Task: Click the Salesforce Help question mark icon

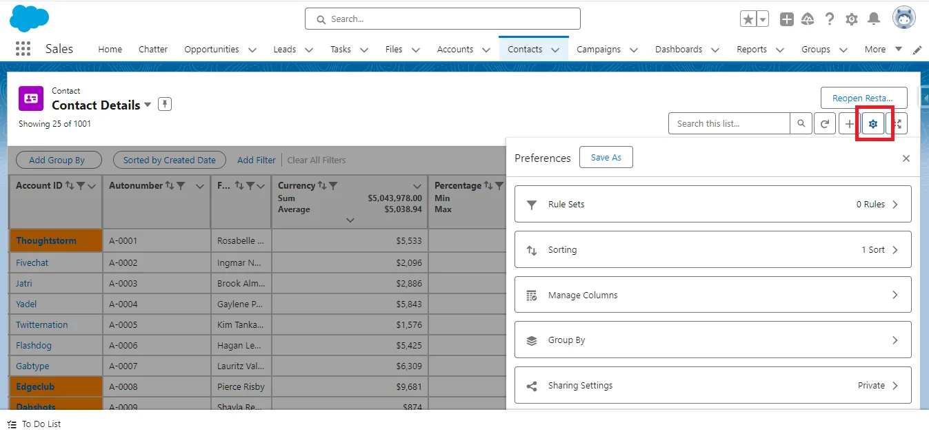Action: [829, 19]
